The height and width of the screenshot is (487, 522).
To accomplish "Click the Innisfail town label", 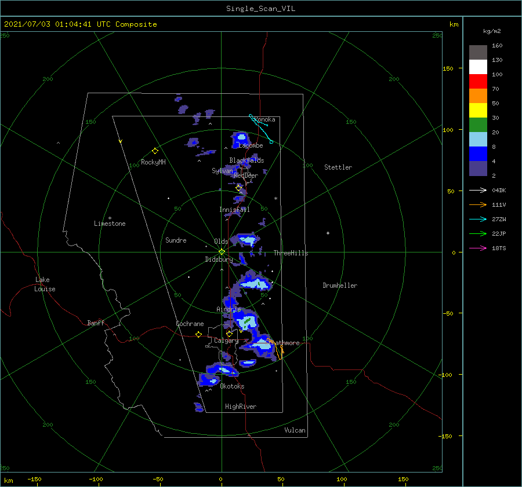I will pos(234,210).
